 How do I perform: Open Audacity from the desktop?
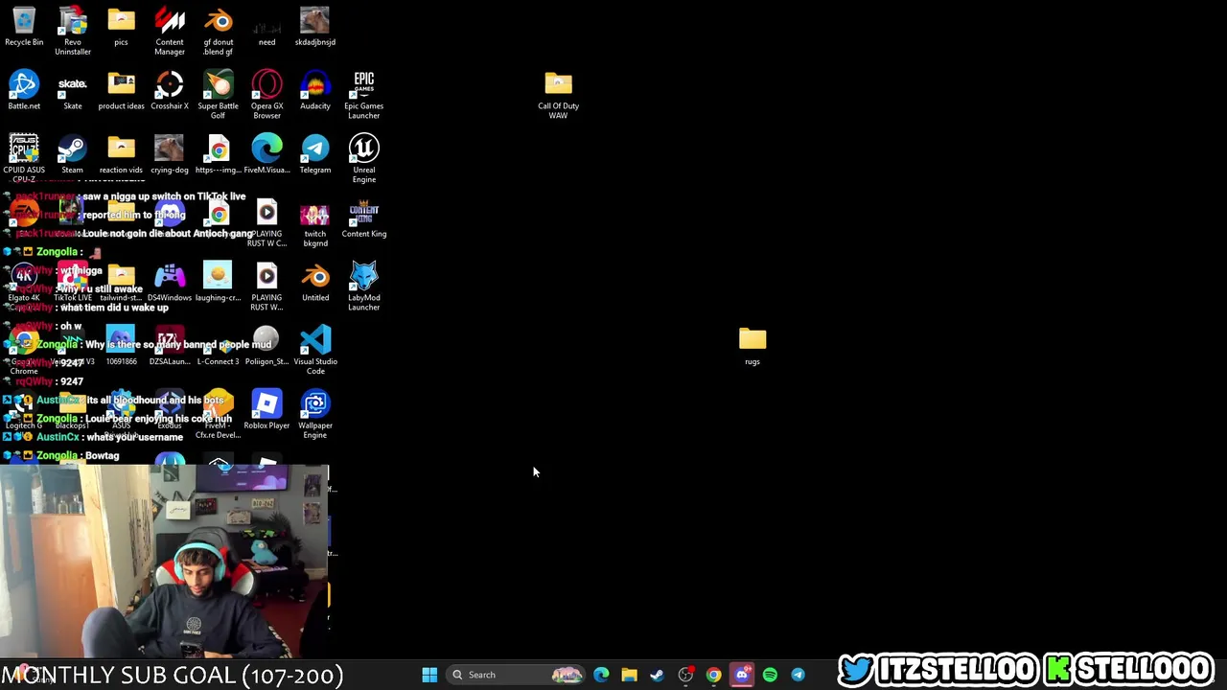click(x=315, y=90)
